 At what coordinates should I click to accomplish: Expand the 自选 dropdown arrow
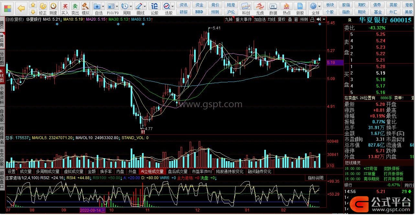[103, 6]
